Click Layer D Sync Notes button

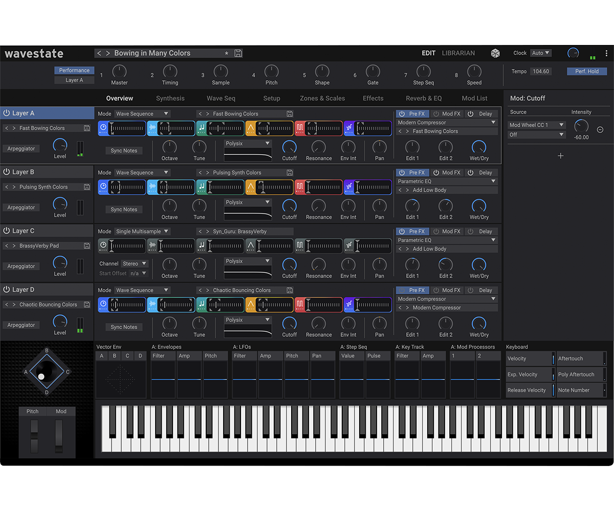(x=124, y=327)
